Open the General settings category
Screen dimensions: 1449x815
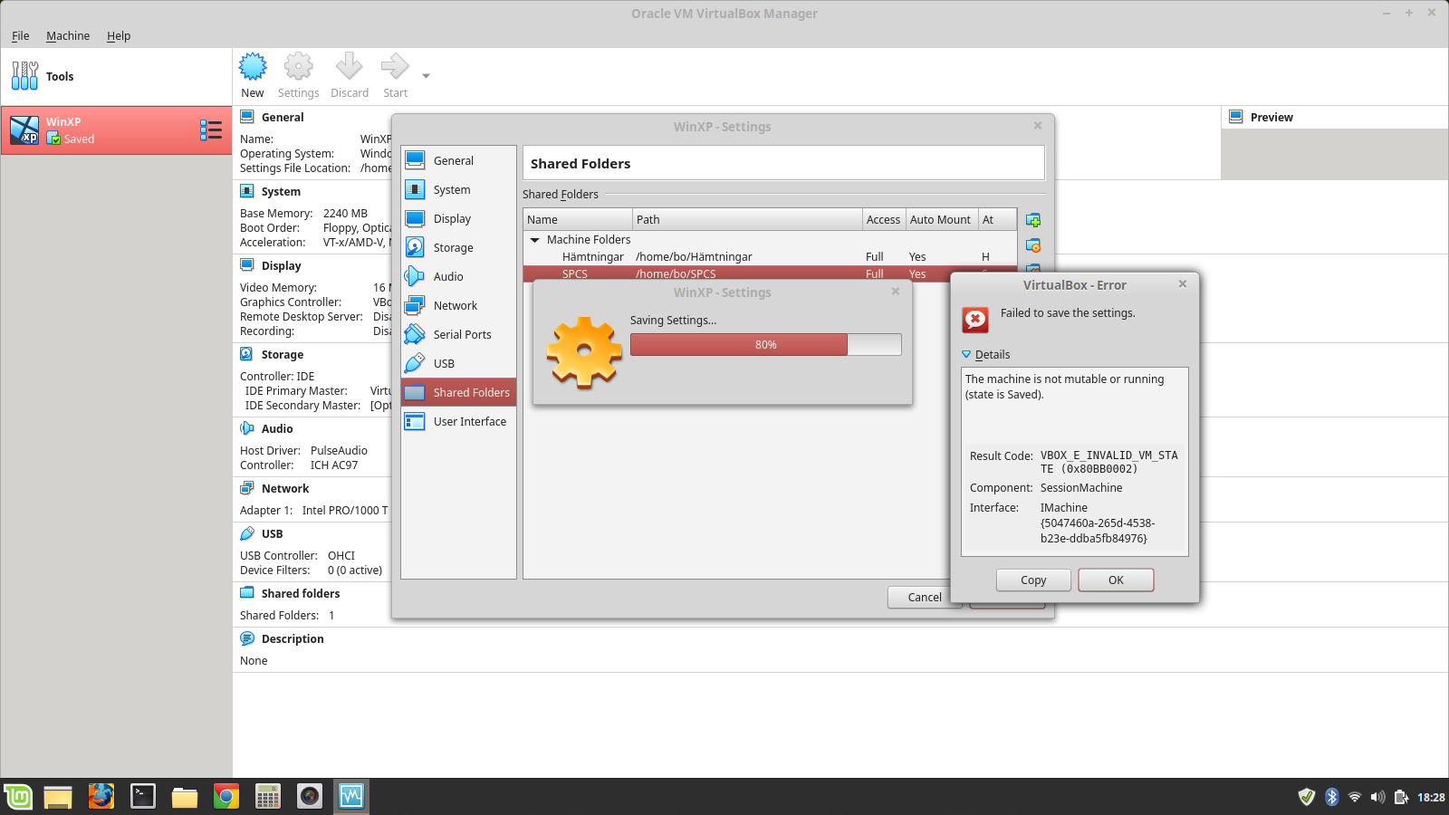pos(458,160)
